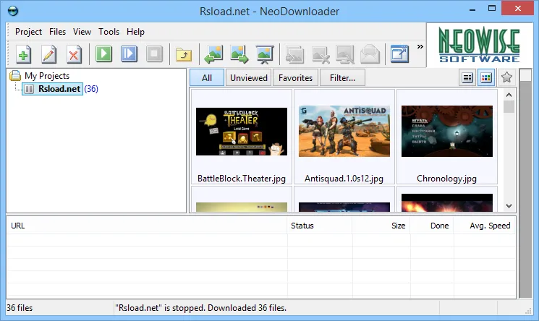Screen dimensions: 539x321
Task: Open the Project menu
Action: click(x=28, y=32)
